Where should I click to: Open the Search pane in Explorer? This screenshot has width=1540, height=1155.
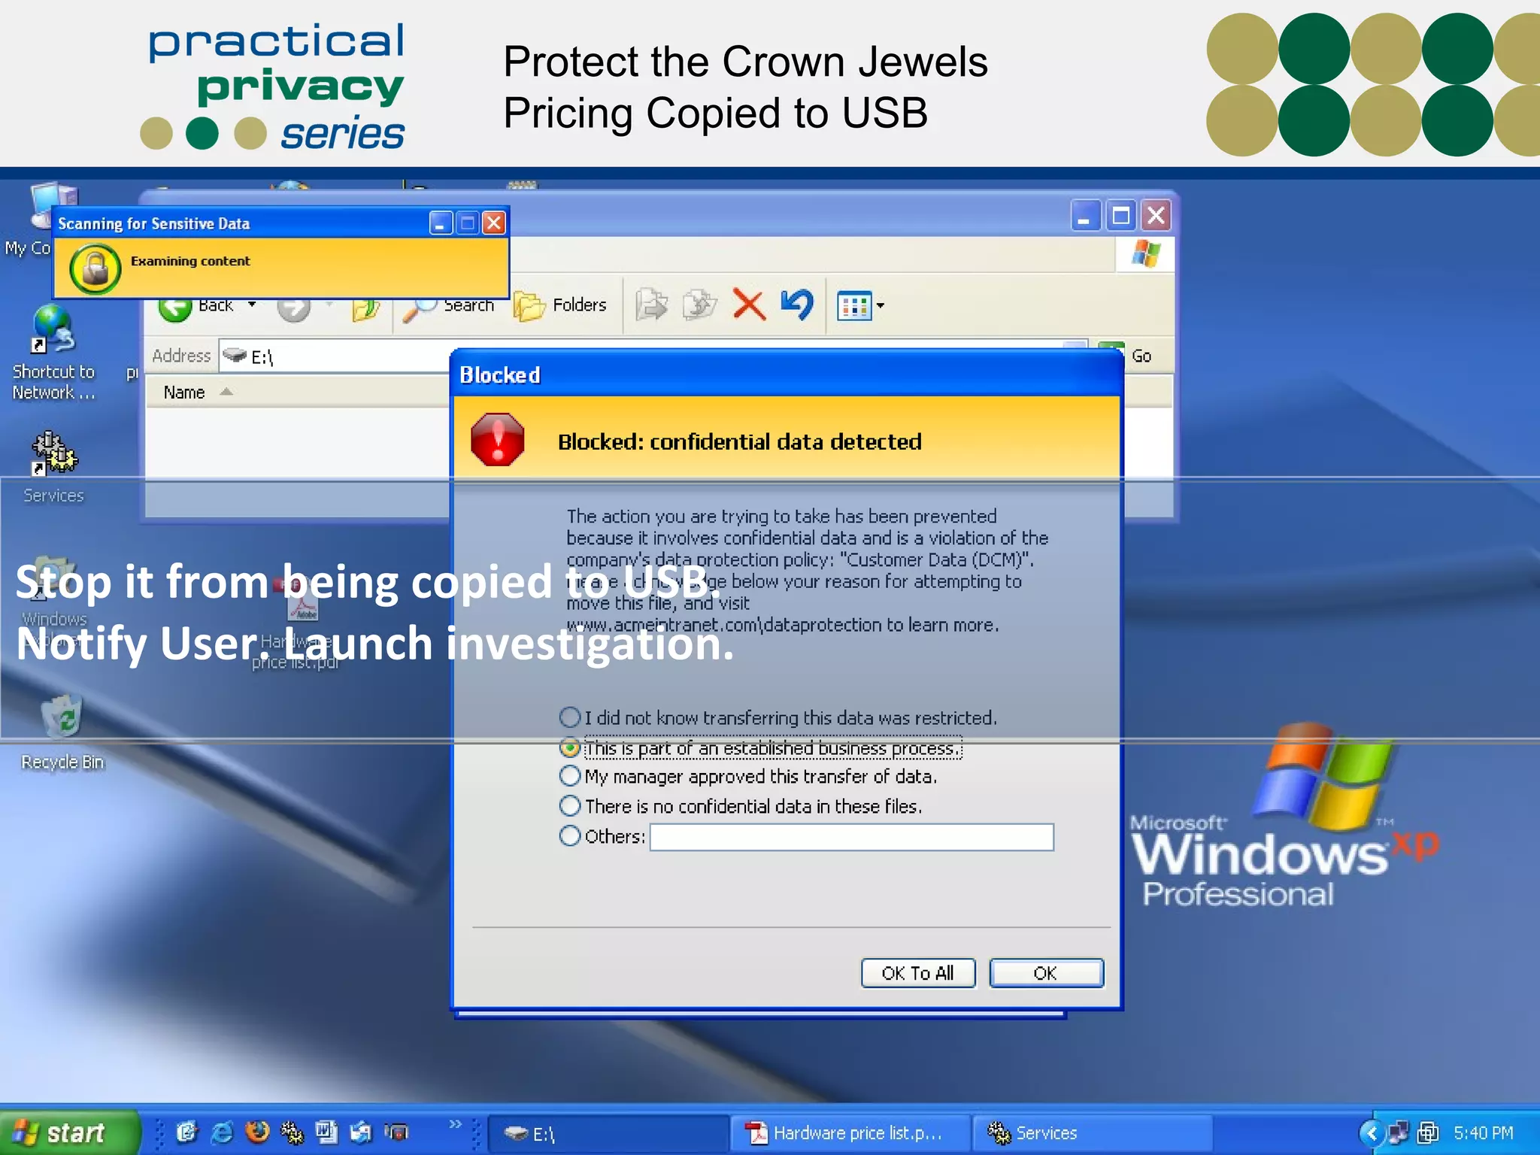point(448,305)
